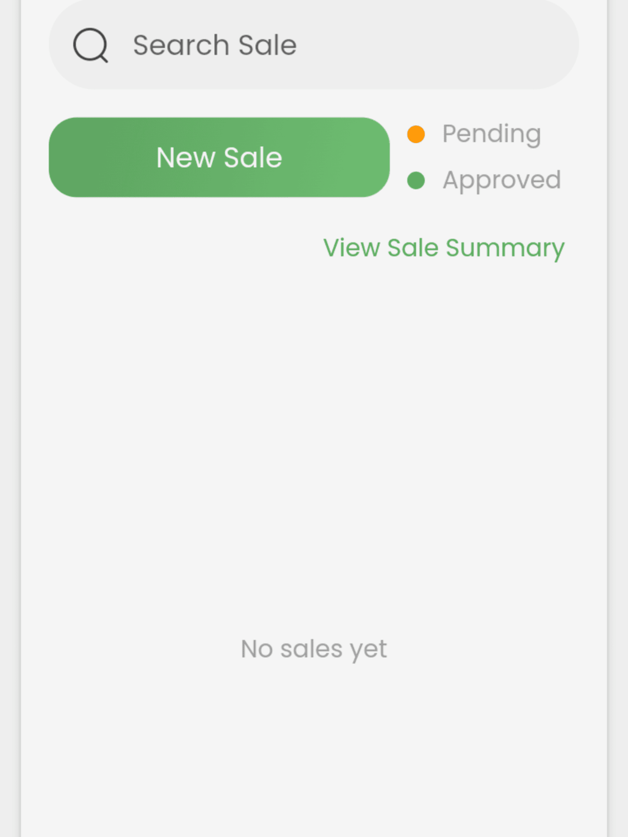This screenshot has height=837, width=628.
Task: Click inside the rounded search bar
Action: [x=314, y=45]
